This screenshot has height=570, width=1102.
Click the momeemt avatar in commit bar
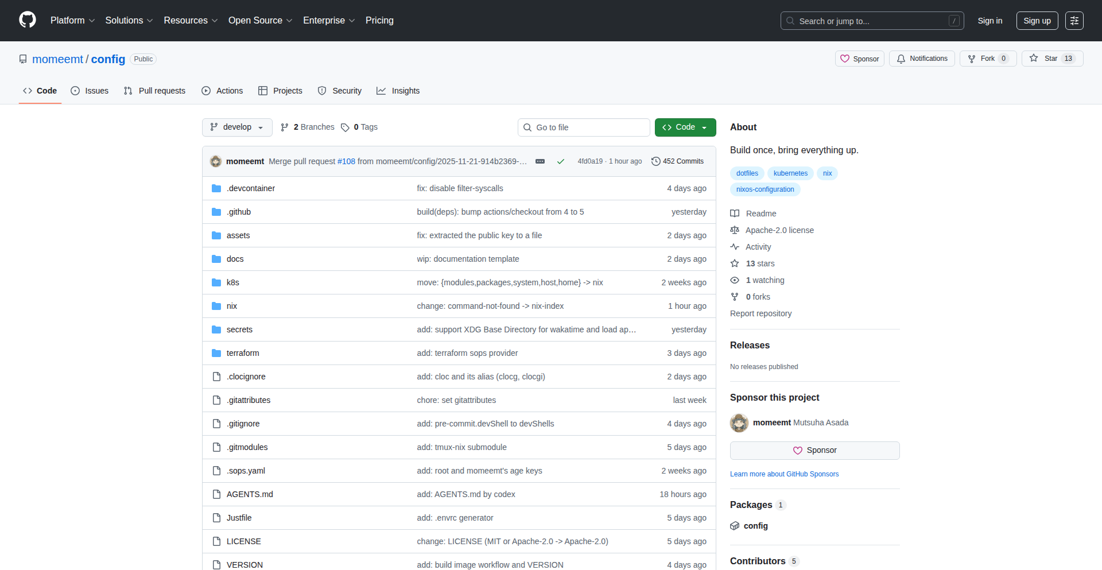(x=216, y=161)
